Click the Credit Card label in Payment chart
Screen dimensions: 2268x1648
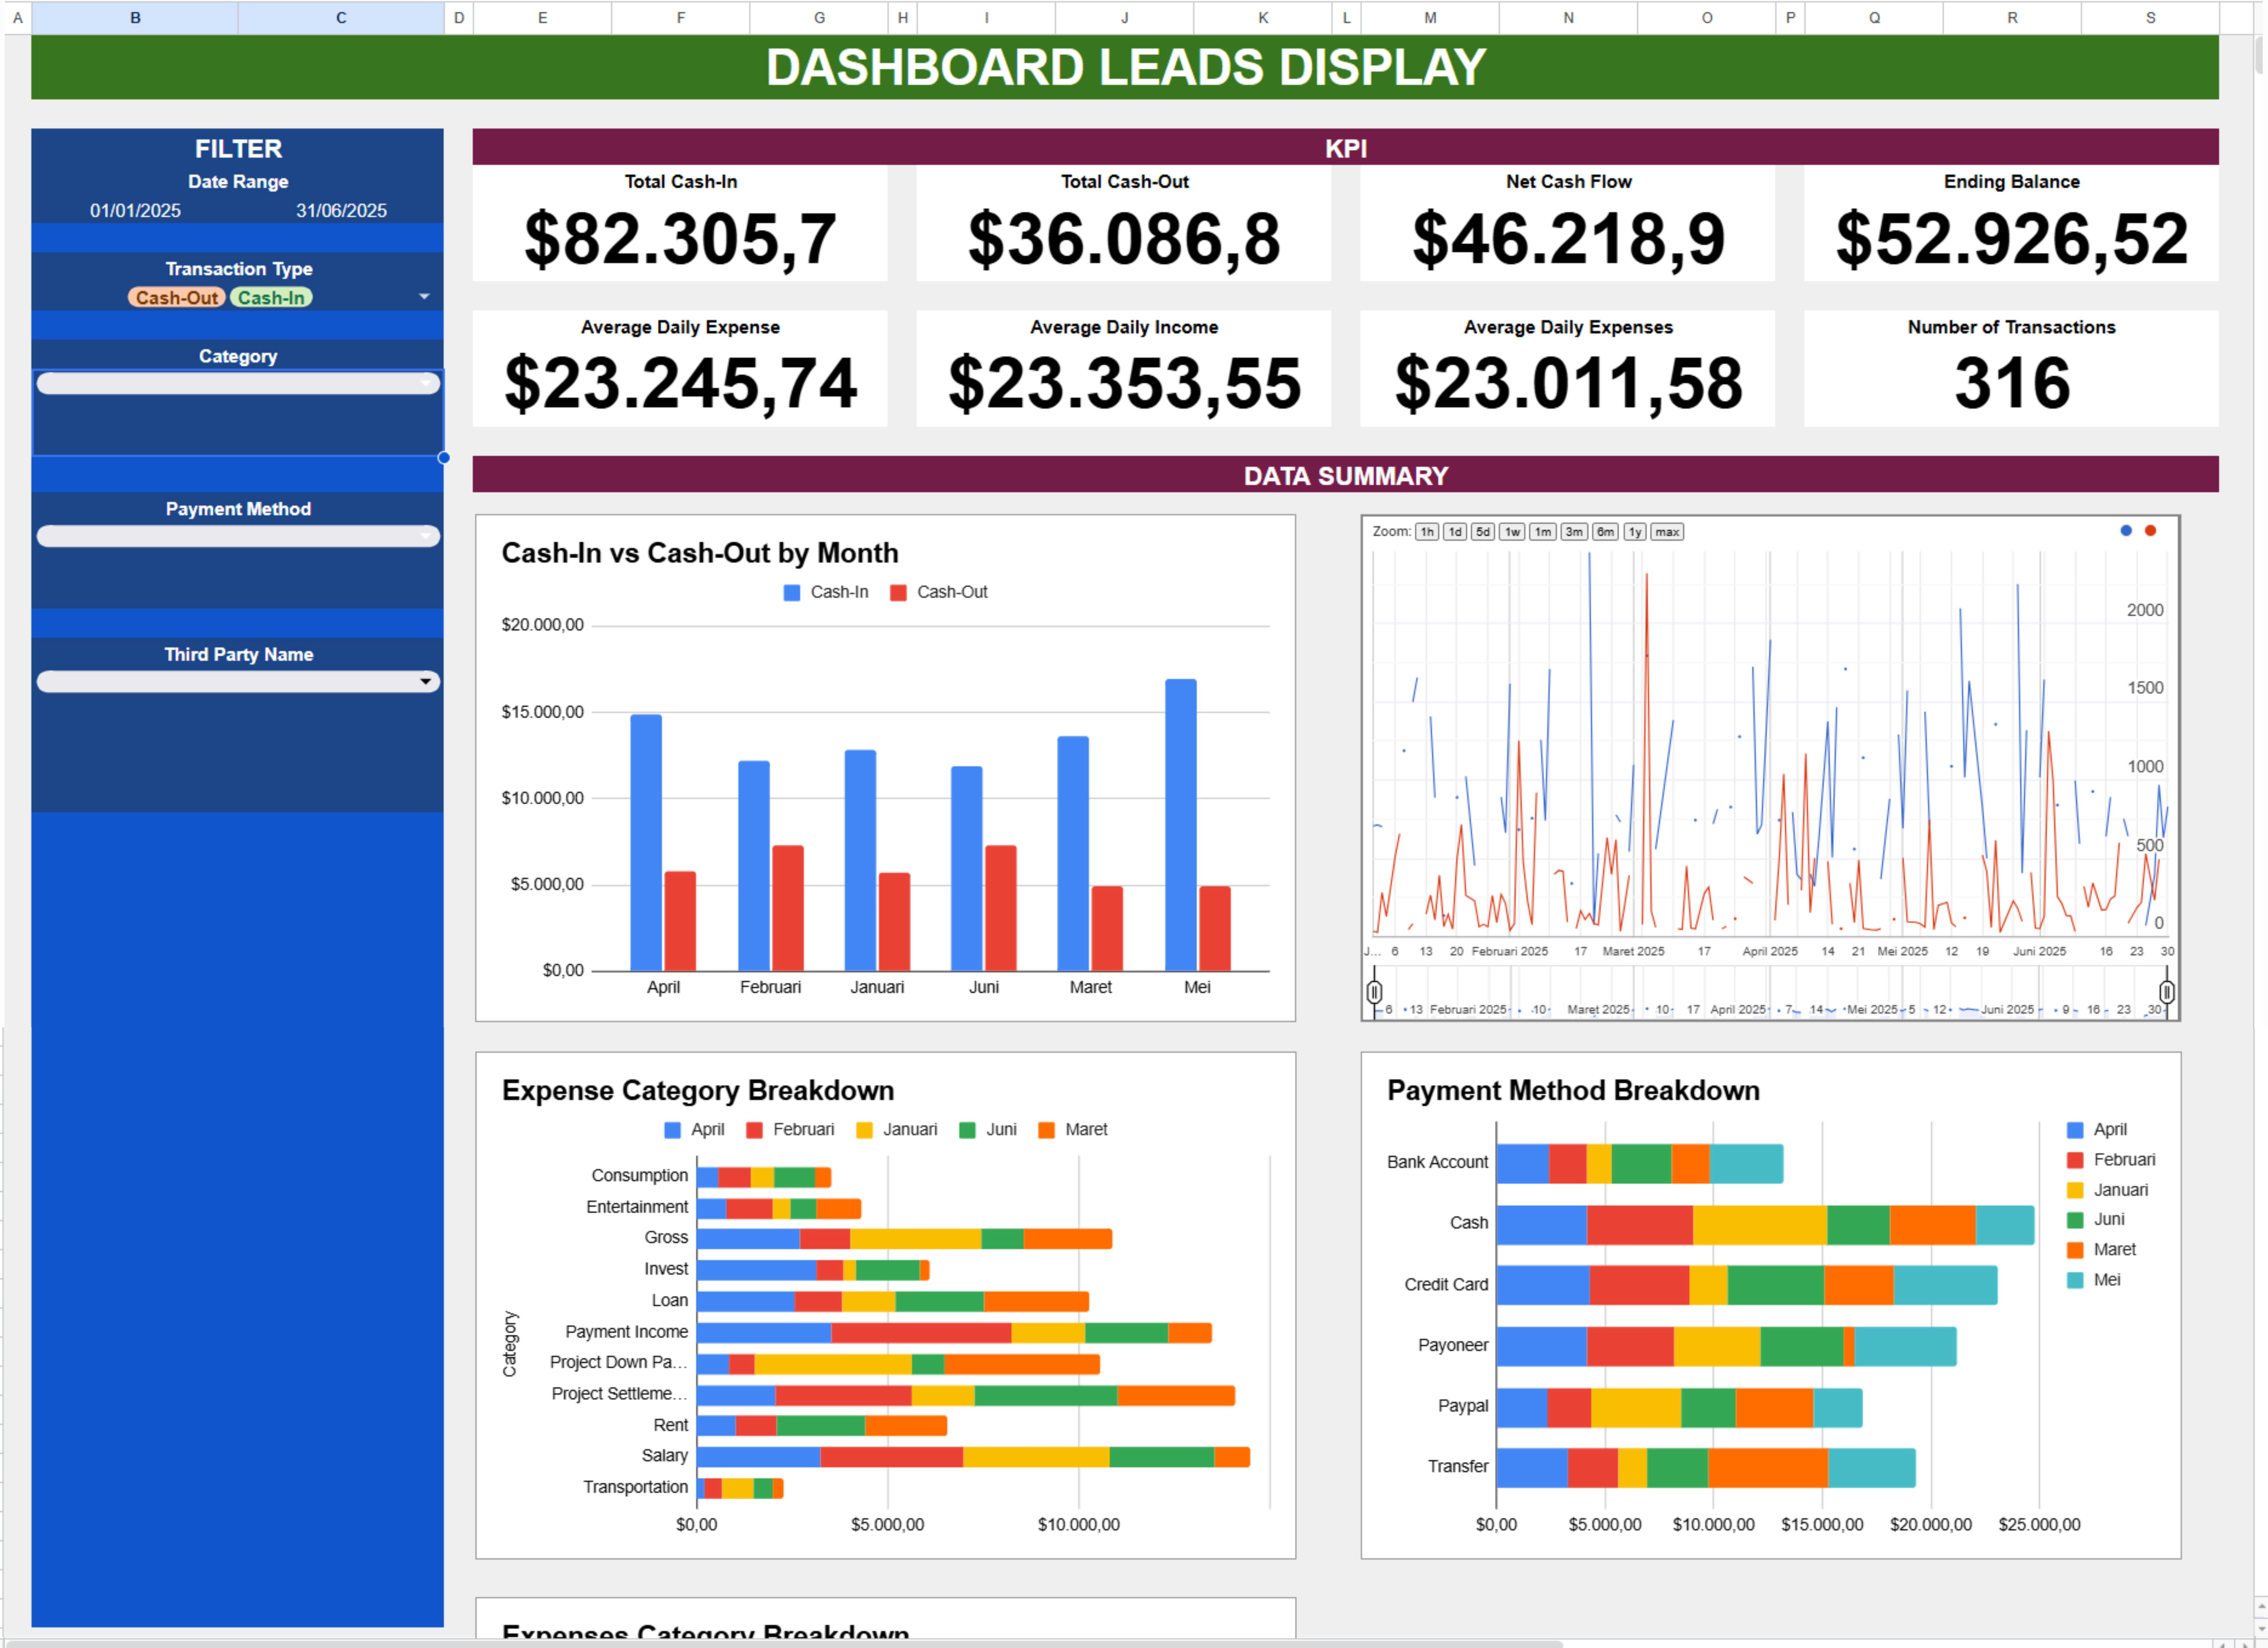[1446, 1285]
